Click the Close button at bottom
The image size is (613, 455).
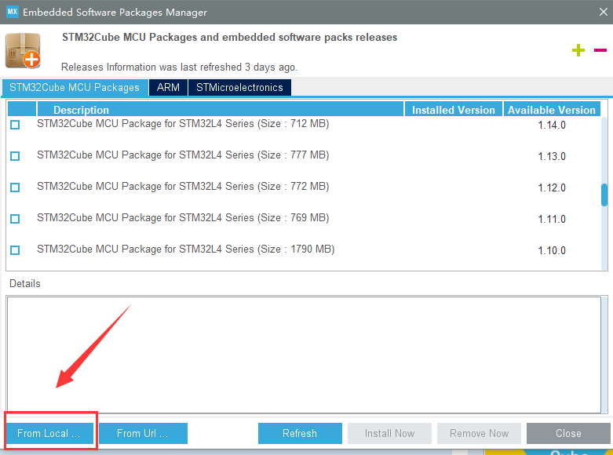tap(568, 433)
